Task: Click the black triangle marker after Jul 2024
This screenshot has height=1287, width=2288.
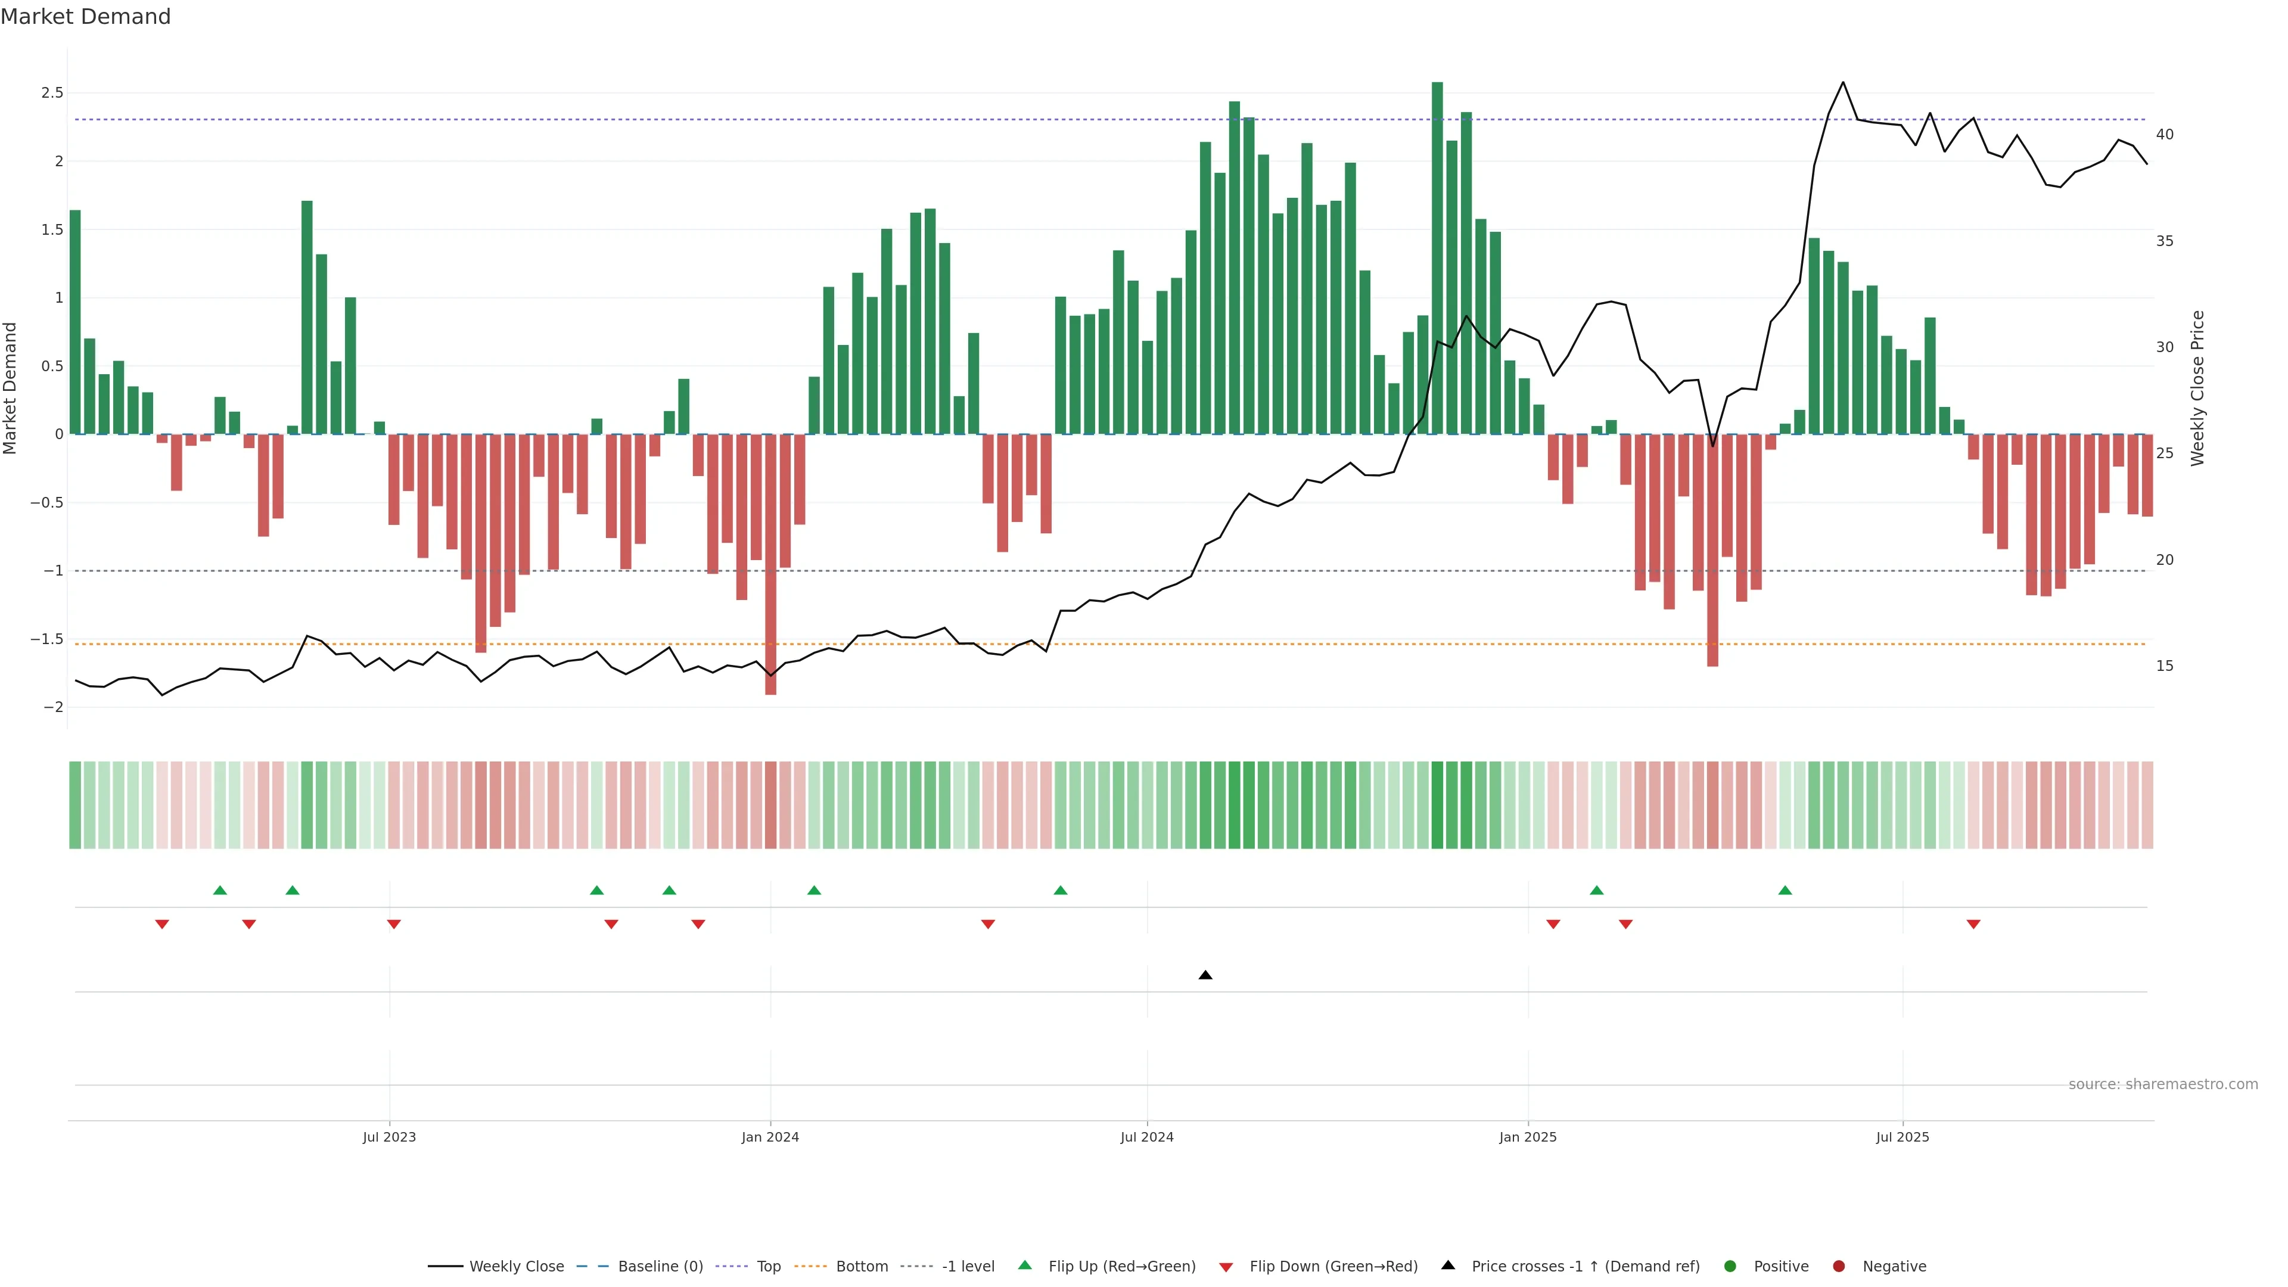Action: click(1205, 975)
